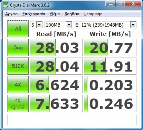Viewport: 143px width, 130px height.
Task: Start the 4K benchmark test
Action: 18,85
